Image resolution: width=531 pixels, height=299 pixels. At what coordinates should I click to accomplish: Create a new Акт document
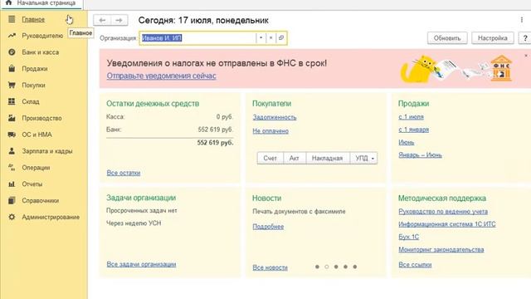coord(294,159)
